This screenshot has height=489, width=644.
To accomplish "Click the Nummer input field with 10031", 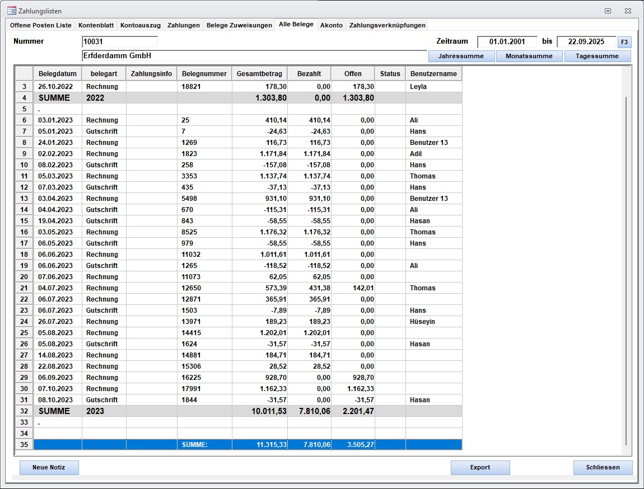I will tap(119, 41).
